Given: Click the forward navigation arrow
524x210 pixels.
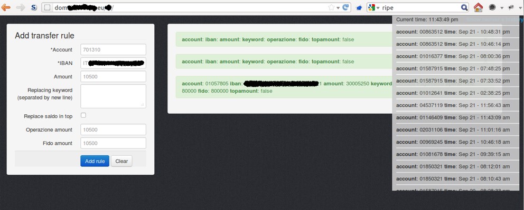Looking at the screenshot, I should (21, 7).
